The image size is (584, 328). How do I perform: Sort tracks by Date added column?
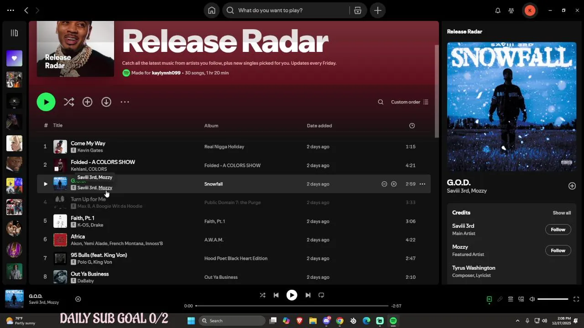[319, 126]
